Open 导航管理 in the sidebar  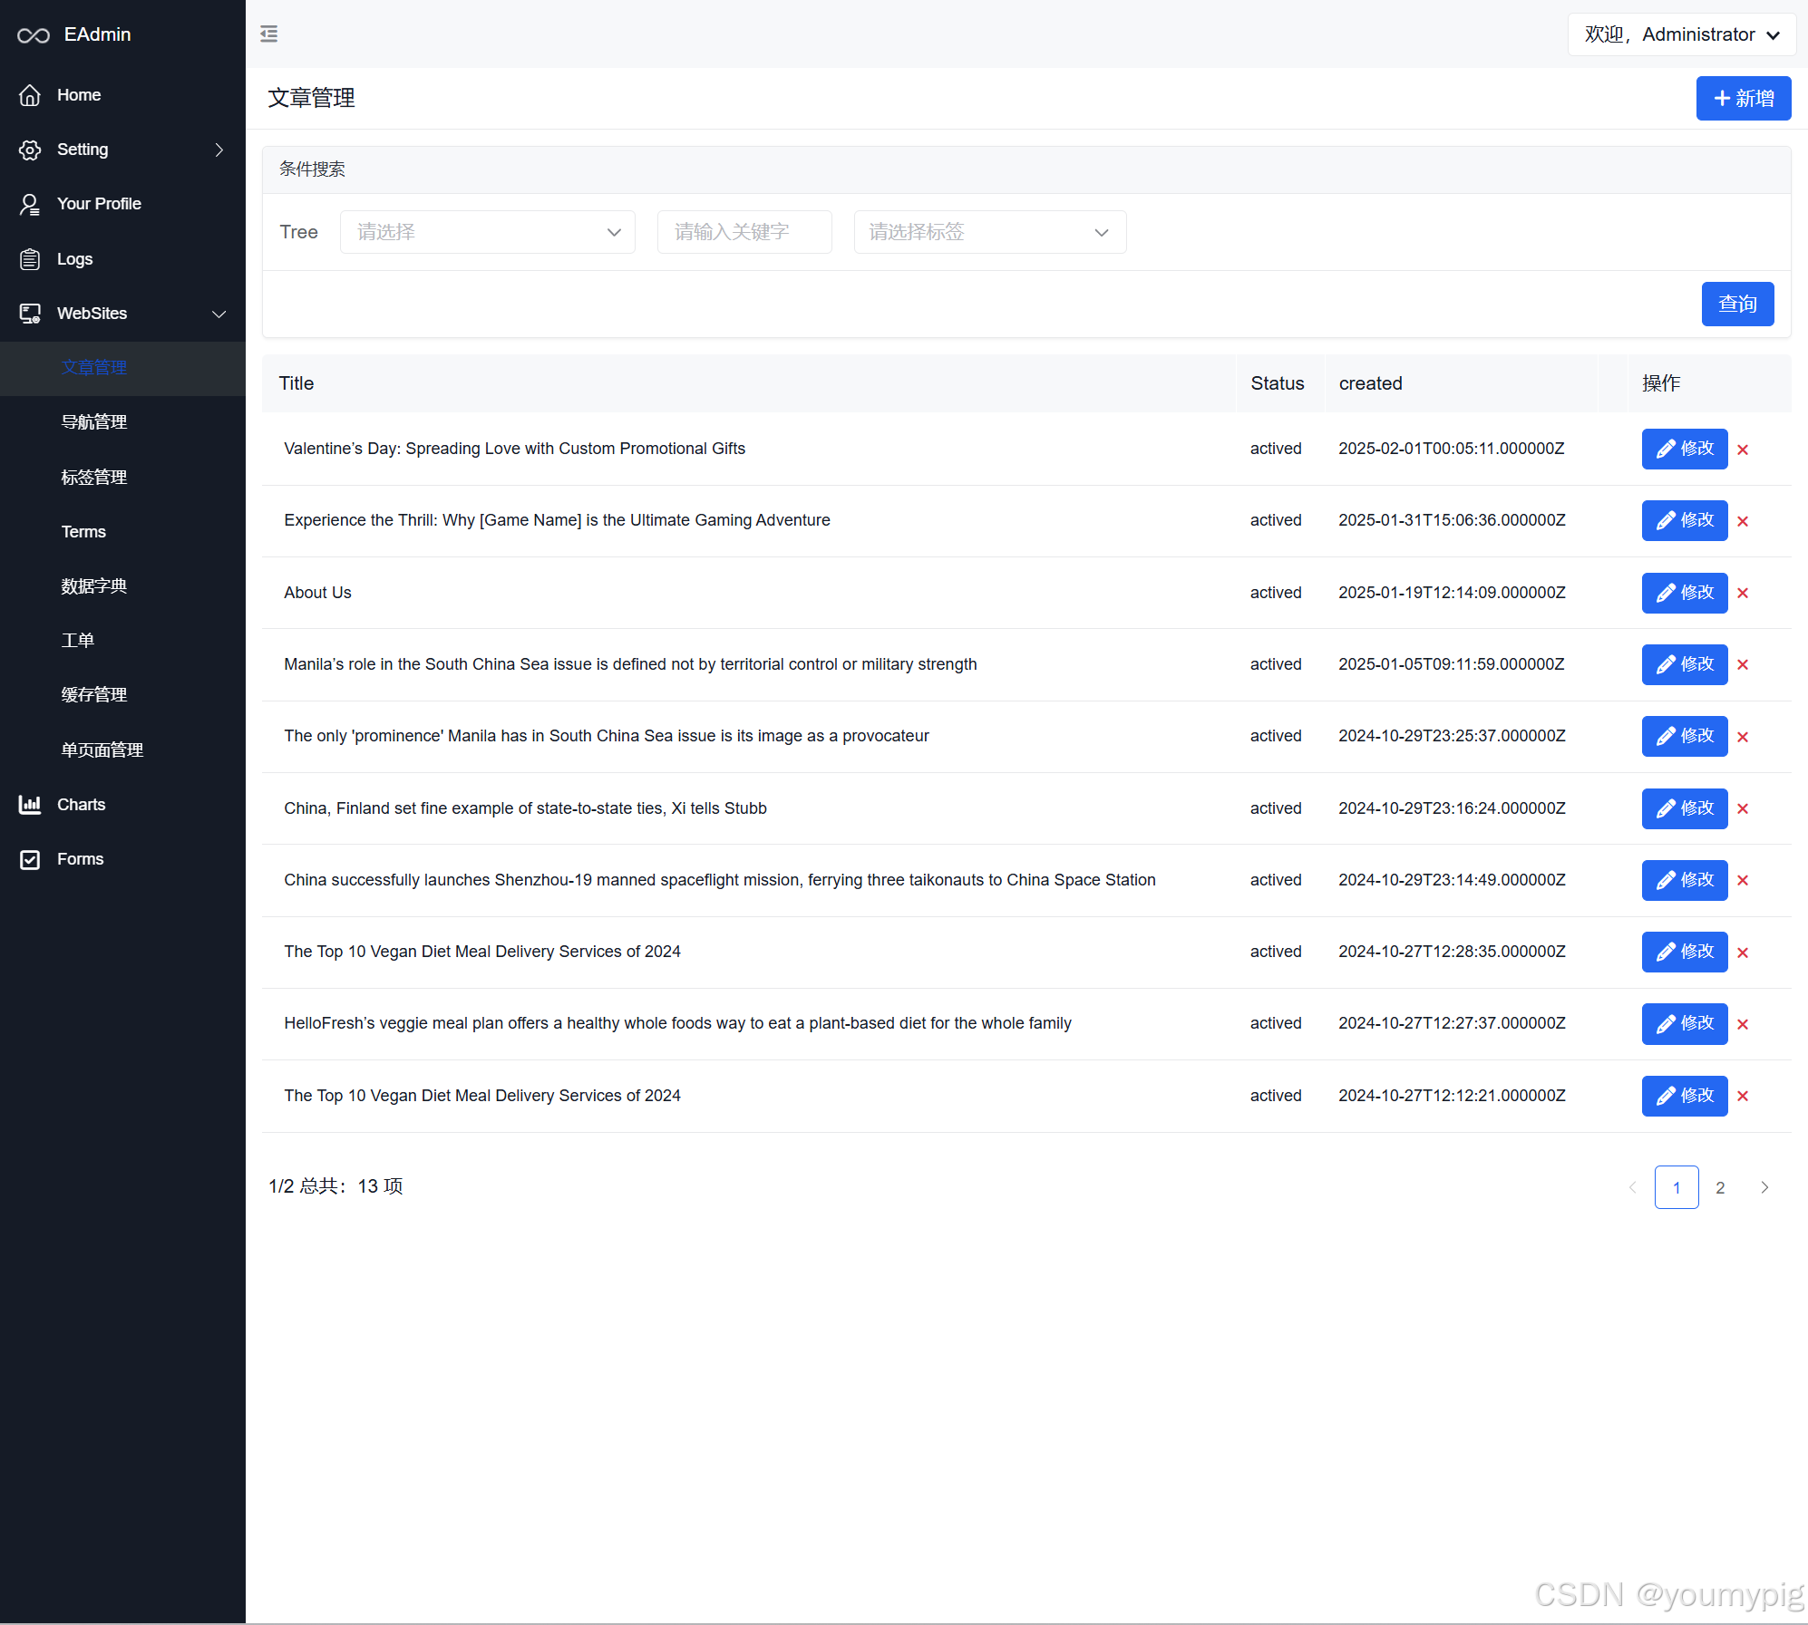(x=94, y=422)
